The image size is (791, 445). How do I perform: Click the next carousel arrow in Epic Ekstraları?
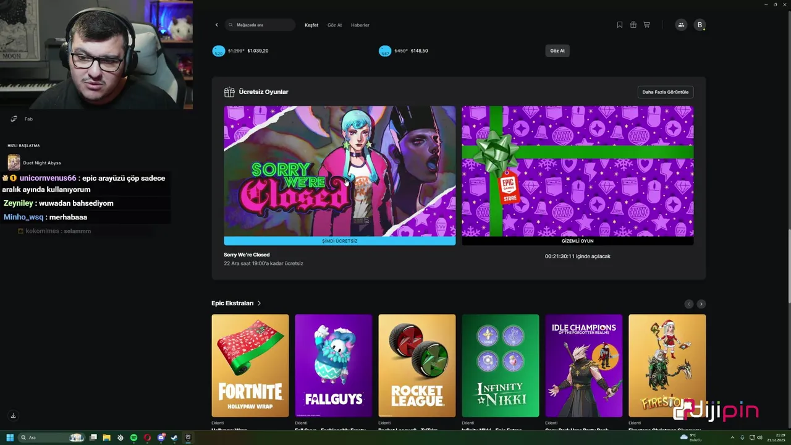point(701,304)
